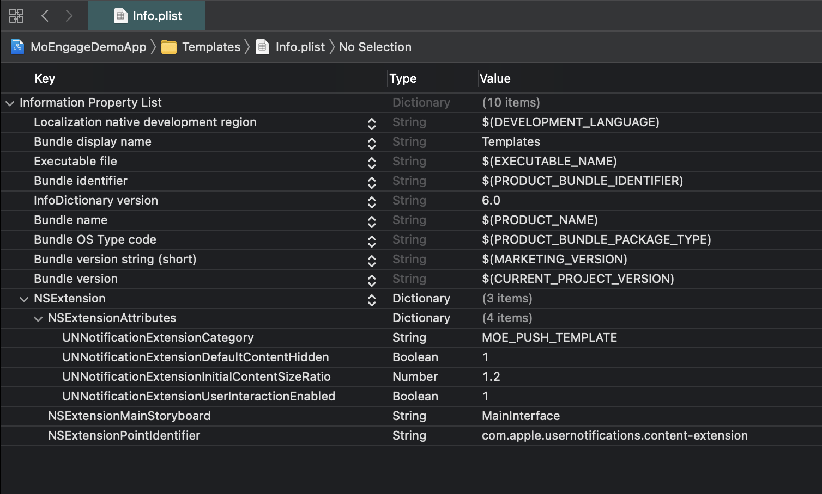Collapse the NSExtensionAttributes dictionary

[38, 318]
